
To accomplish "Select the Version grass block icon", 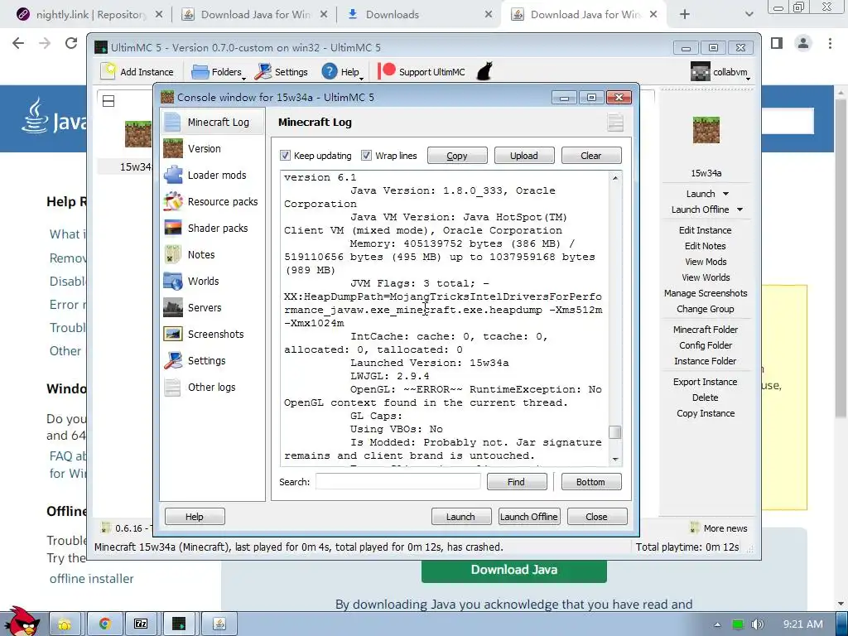I will click(173, 148).
